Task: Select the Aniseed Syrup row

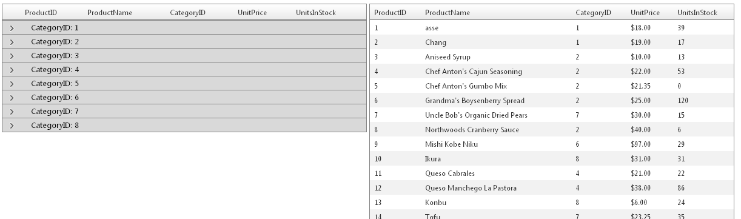Action: (x=555, y=56)
